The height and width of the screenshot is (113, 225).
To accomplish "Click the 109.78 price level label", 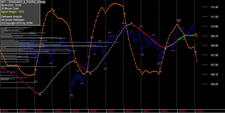I will (214, 36).
